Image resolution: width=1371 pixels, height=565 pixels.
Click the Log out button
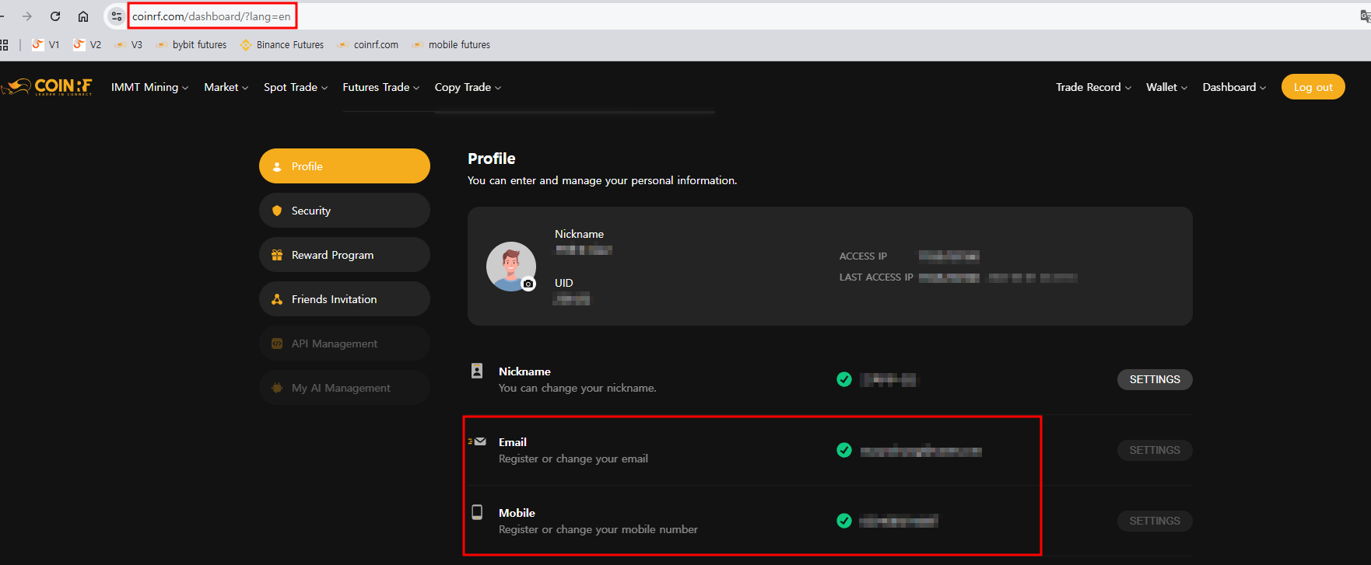point(1313,87)
